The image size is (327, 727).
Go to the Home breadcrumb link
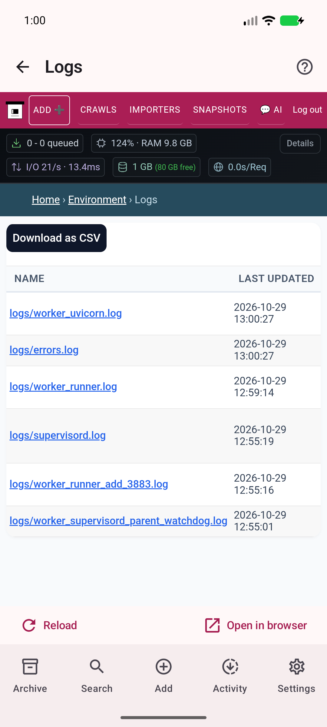coord(46,200)
